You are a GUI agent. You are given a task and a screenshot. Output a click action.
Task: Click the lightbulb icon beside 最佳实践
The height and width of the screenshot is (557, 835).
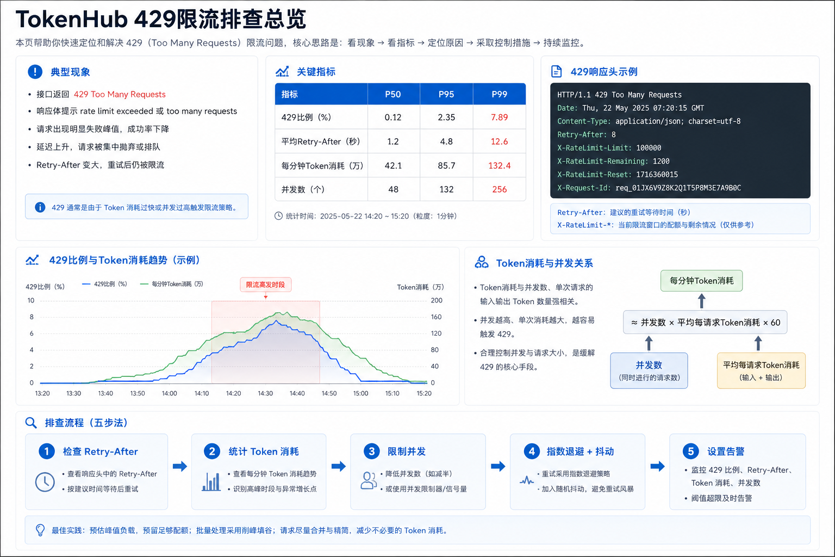click(40, 530)
